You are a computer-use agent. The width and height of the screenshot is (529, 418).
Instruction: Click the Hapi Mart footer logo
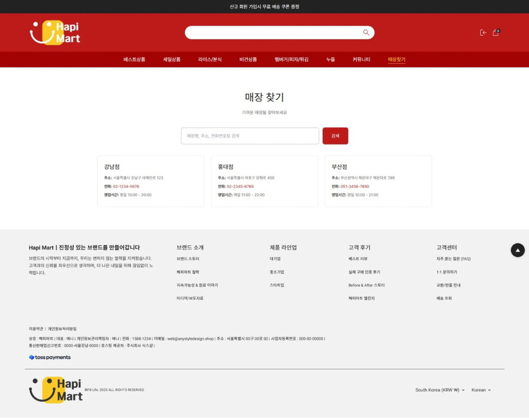pos(56,390)
